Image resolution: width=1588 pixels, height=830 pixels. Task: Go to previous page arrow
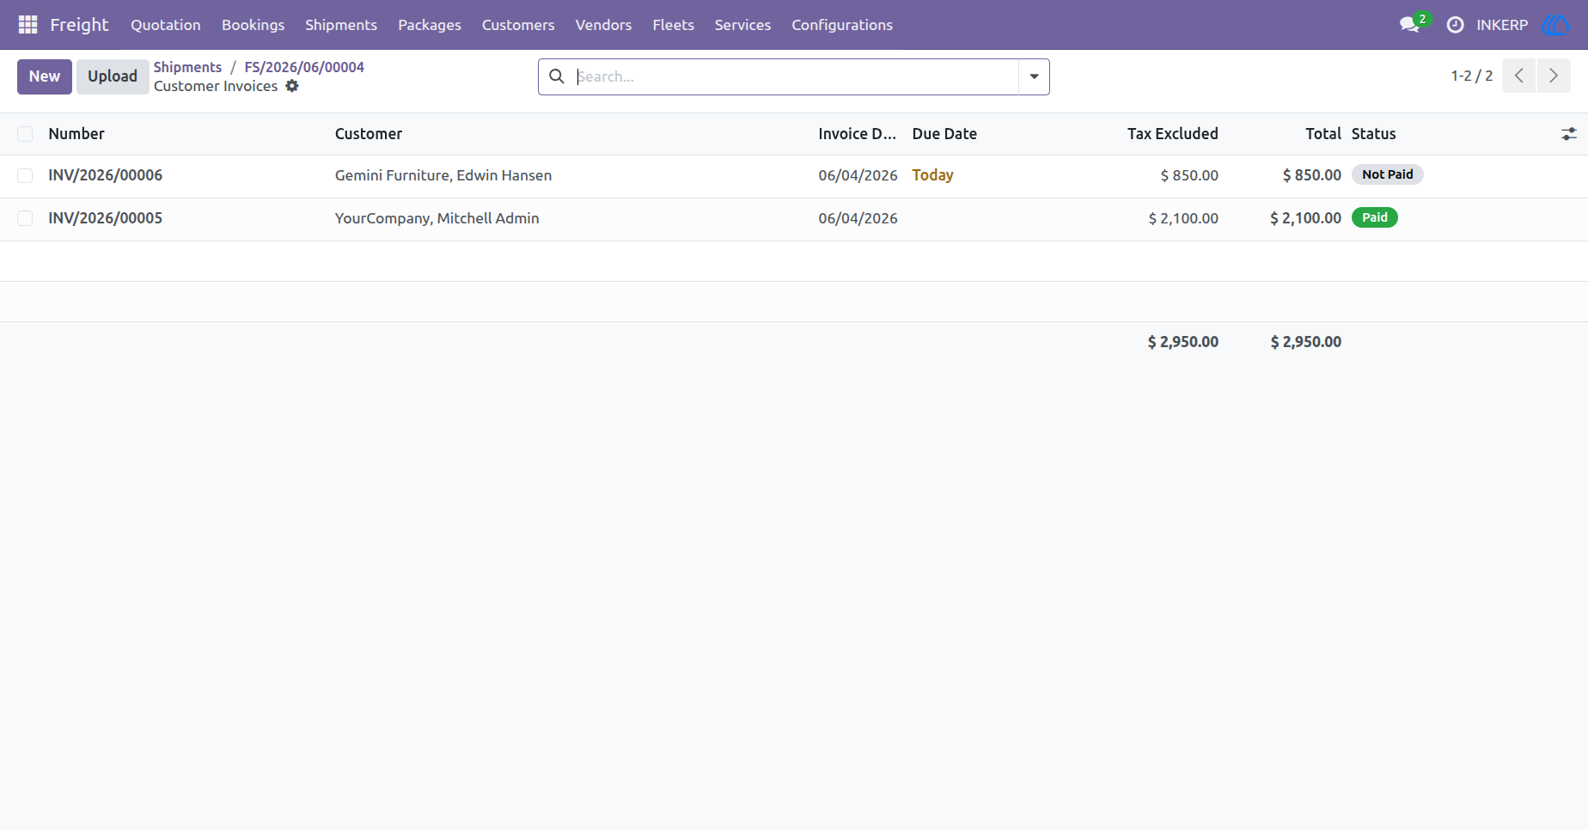1518,76
